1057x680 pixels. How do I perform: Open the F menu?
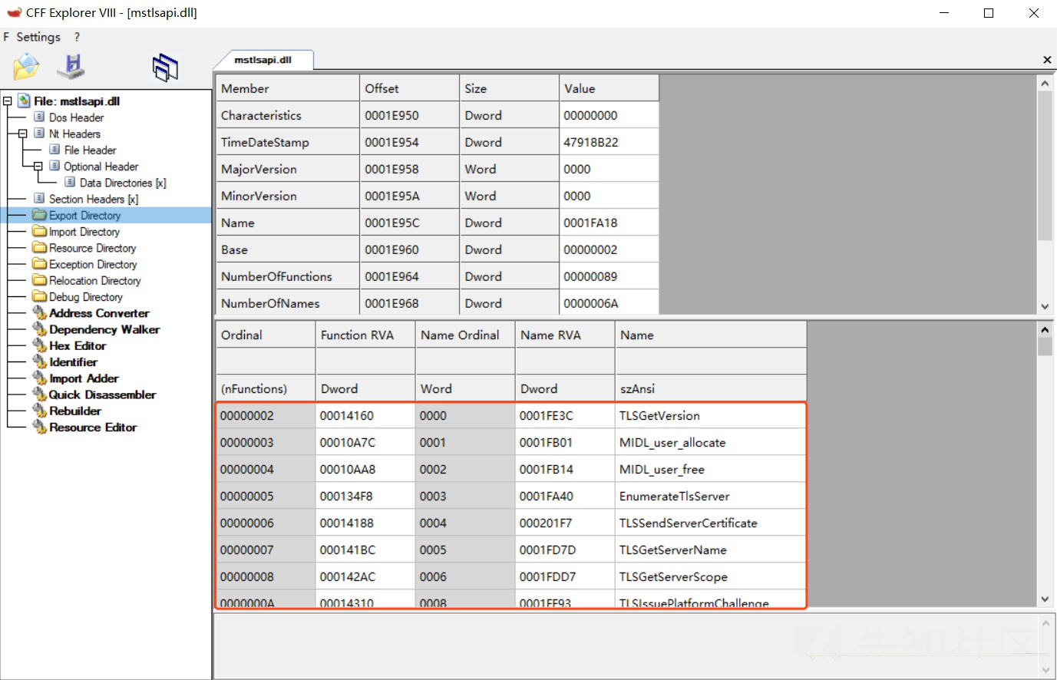tap(6, 37)
